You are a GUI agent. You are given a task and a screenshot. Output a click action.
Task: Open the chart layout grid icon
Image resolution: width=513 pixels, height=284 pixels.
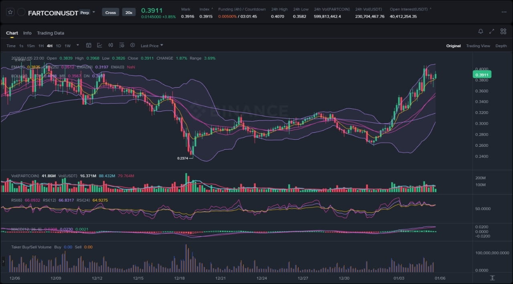click(503, 32)
